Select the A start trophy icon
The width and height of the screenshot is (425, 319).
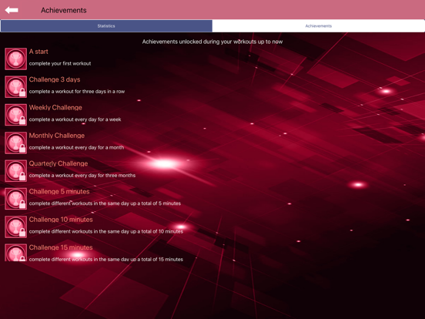[15, 59]
